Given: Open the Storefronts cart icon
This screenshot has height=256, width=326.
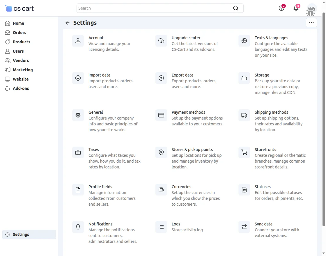Looking at the screenshot, I should pos(244,152).
